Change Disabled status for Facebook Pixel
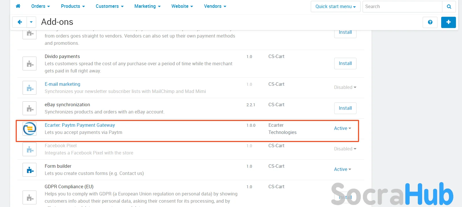462x207 pixels. 345,149
